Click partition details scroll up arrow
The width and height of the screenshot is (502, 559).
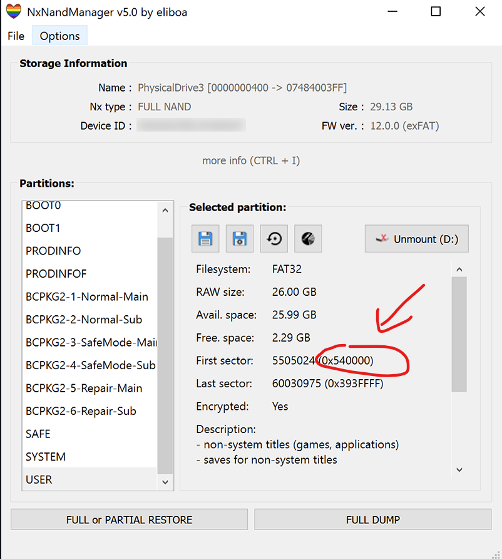[x=459, y=269]
